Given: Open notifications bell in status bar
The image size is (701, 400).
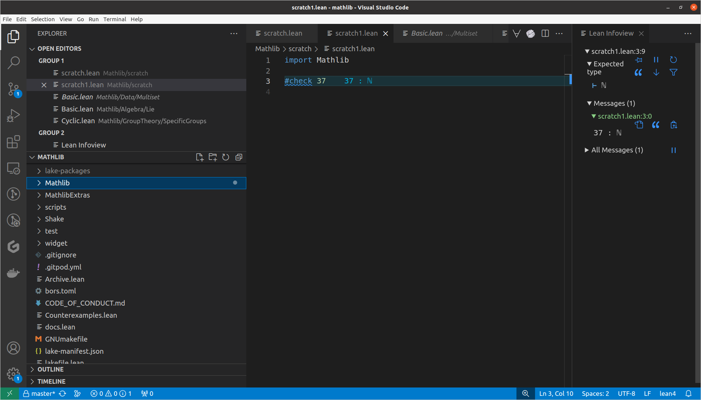Looking at the screenshot, I should click(x=688, y=394).
